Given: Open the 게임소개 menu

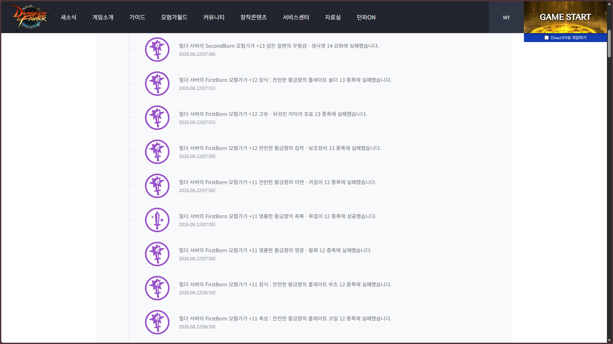Looking at the screenshot, I should [x=103, y=17].
